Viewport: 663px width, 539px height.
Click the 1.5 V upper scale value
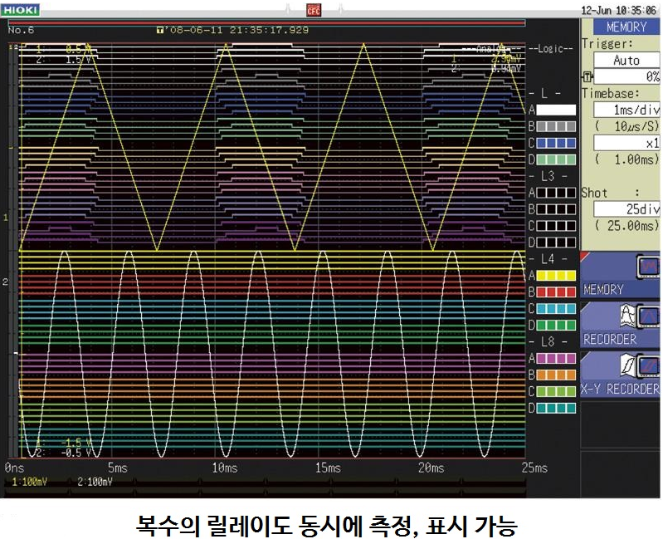point(78,60)
